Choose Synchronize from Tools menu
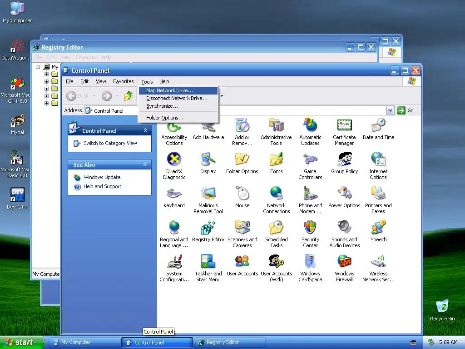 tap(178, 106)
